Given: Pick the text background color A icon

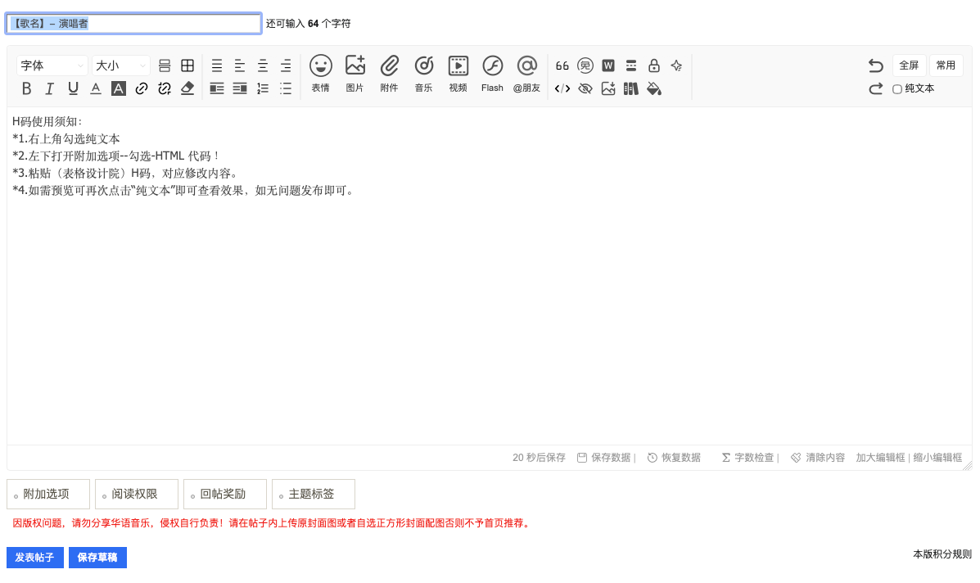Looking at the screenshot, I should click(118, 88).
